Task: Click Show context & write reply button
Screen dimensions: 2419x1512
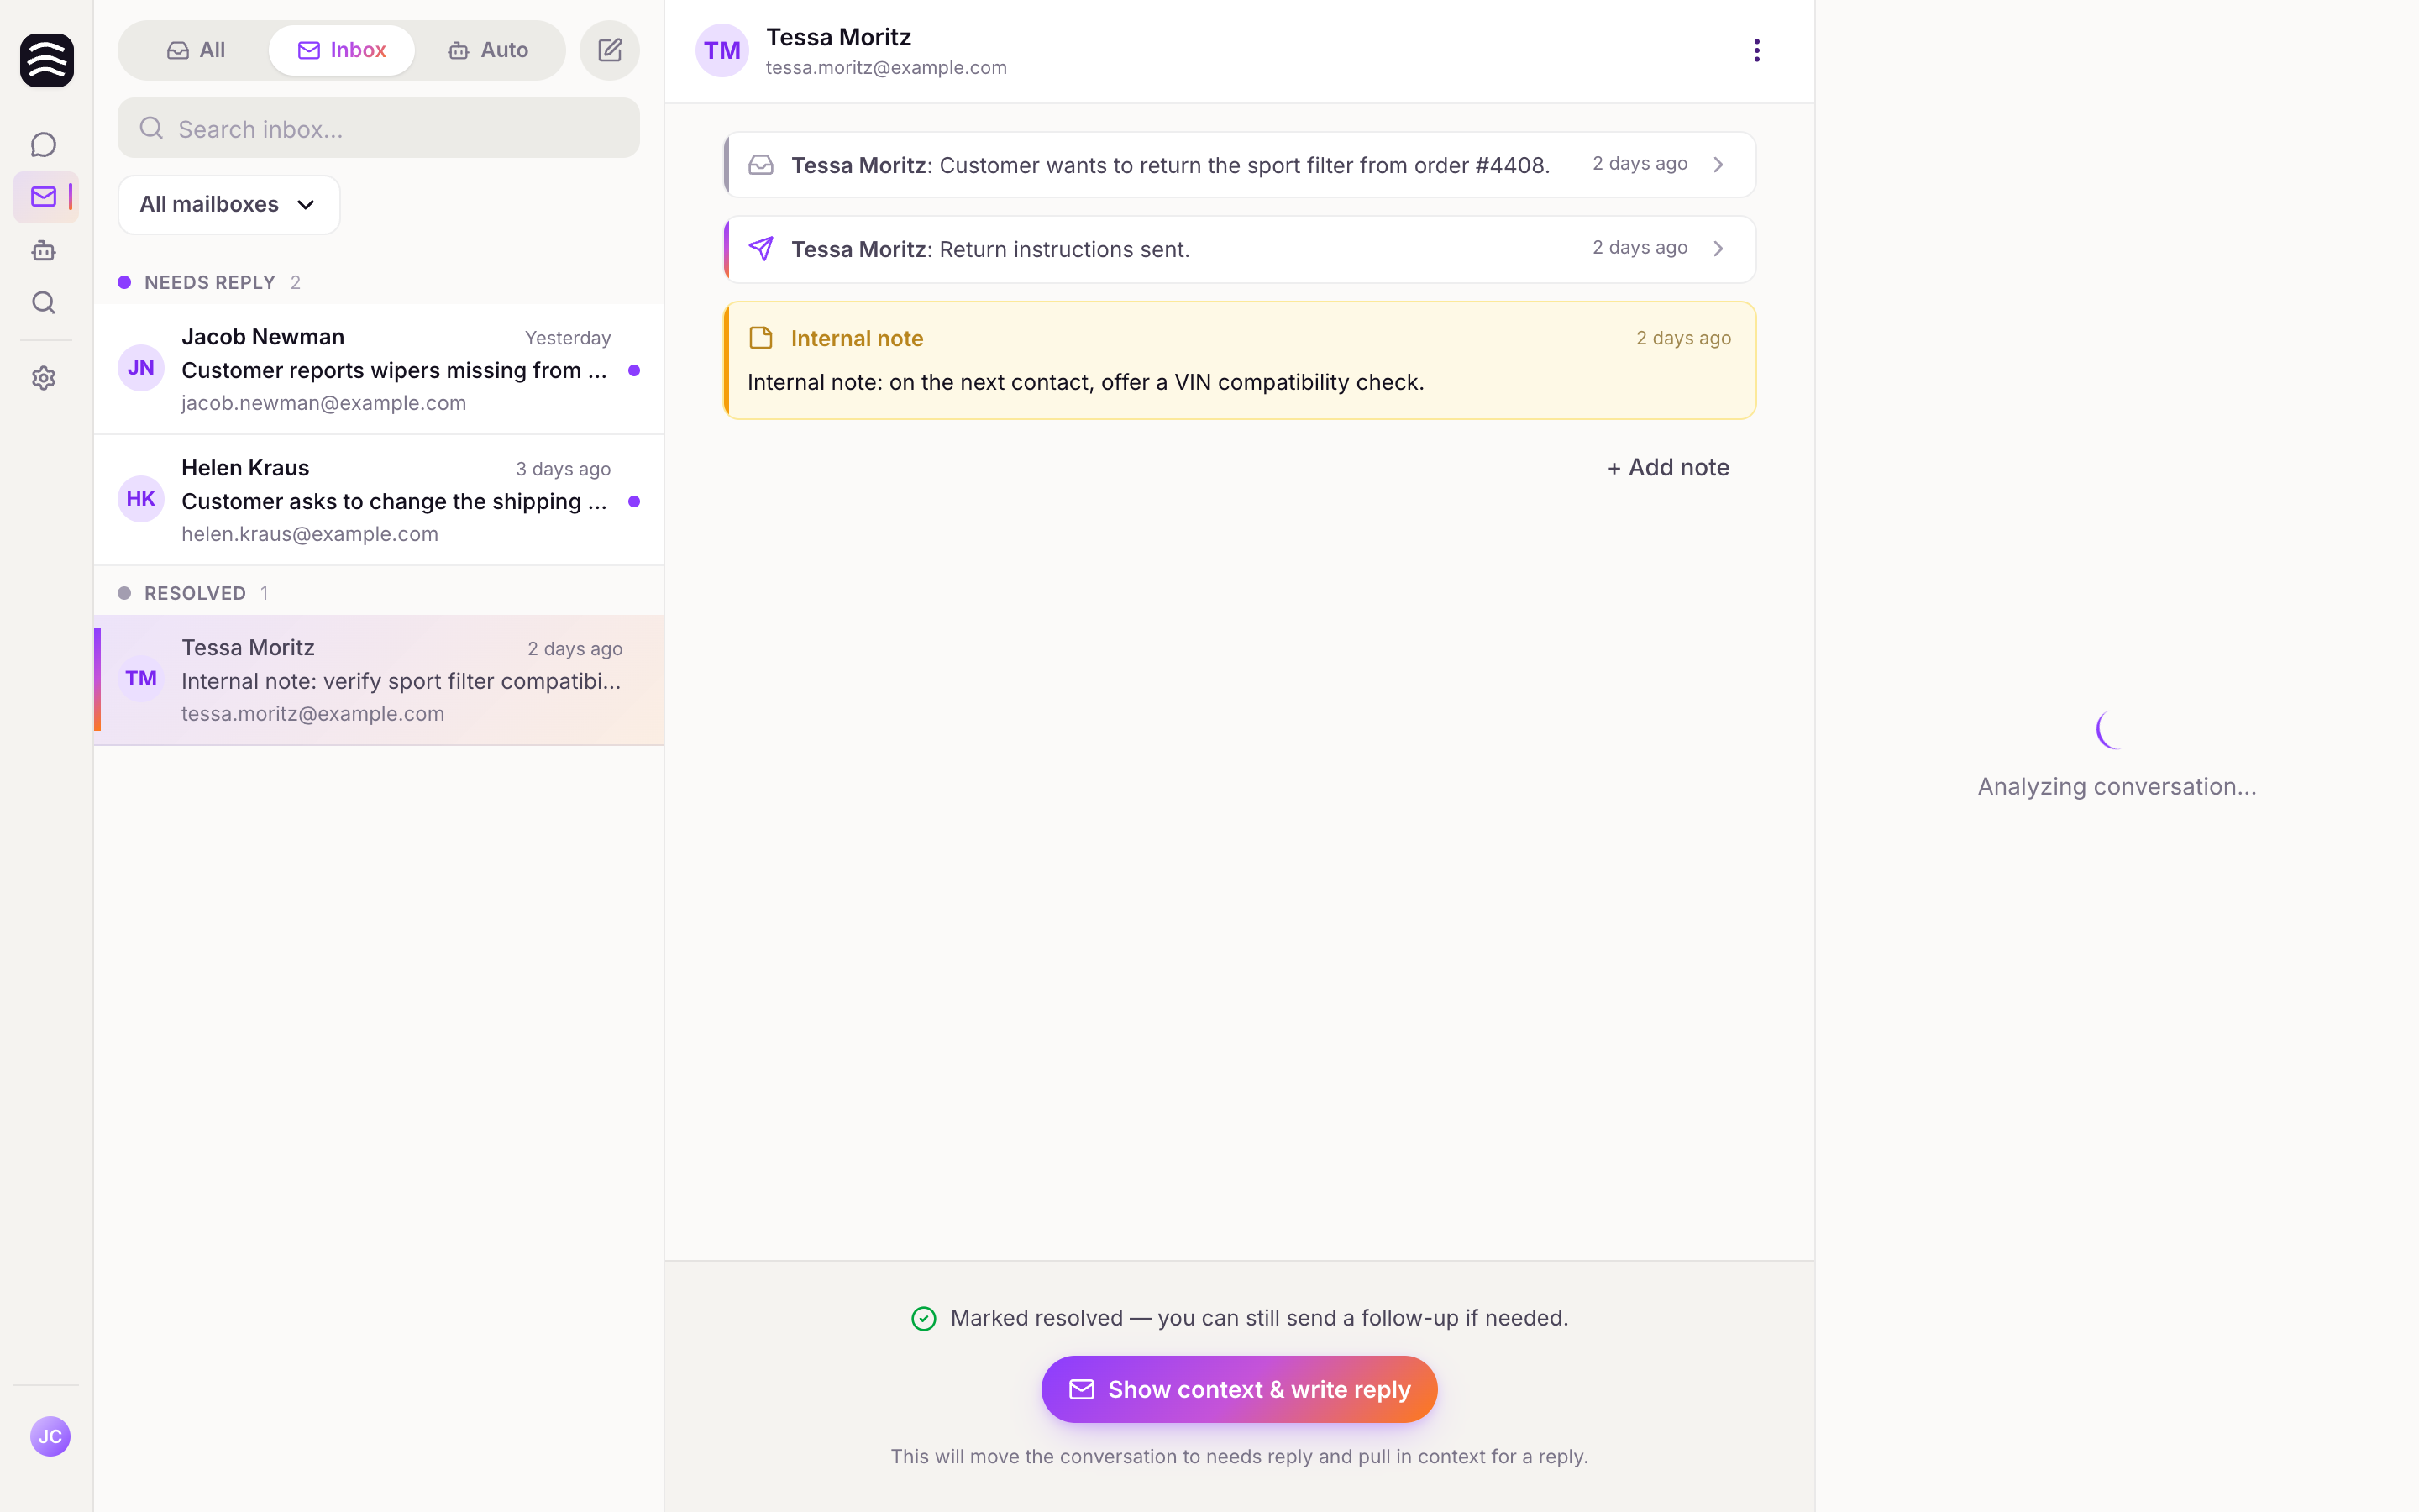Action: point(1239,1389)
